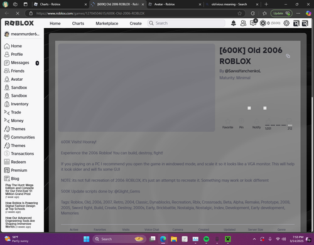Open the meanmurder6 profile in sidebar
The width and height of the screenshot is (314, 245).
click(x=22, y=34)
